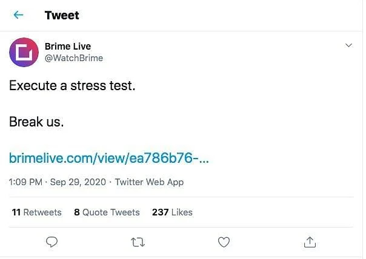366x259 pixels.
Task: View the 11 Retweets list
Action: tap(36, 212)
